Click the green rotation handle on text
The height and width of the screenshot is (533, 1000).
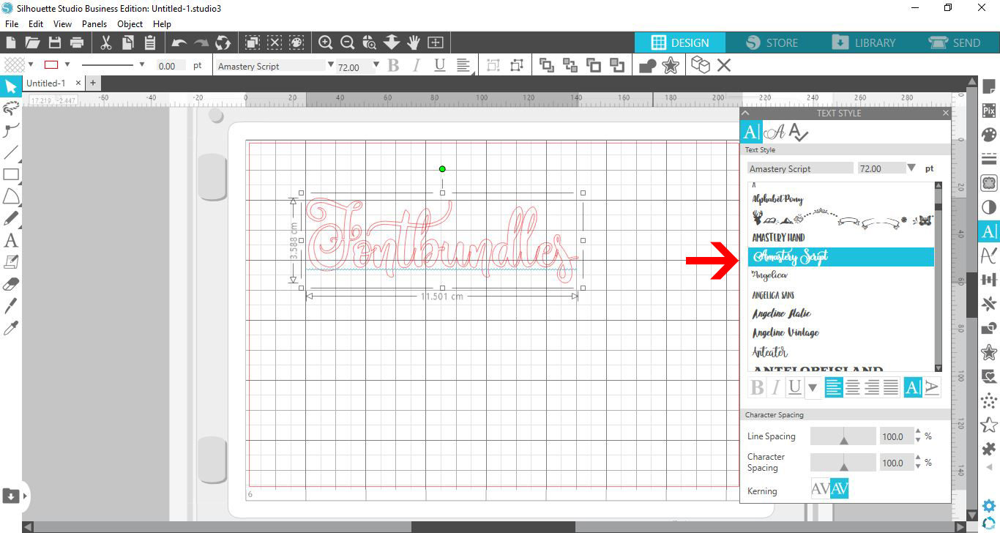tap(442, 169)
